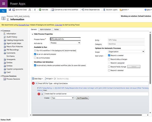This screenshot has height=122, width=152.
Task: Uncheck As an on-demand process
Action: (x=35, y=54)
